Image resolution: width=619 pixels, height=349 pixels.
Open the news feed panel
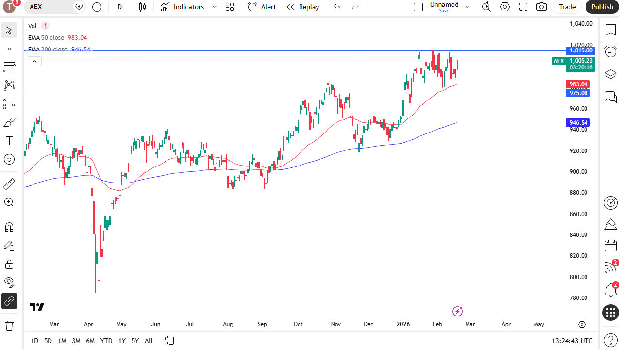click(x=610, y=267)
